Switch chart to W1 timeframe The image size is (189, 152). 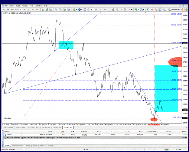pyautogui.click(x=33, y=9)
